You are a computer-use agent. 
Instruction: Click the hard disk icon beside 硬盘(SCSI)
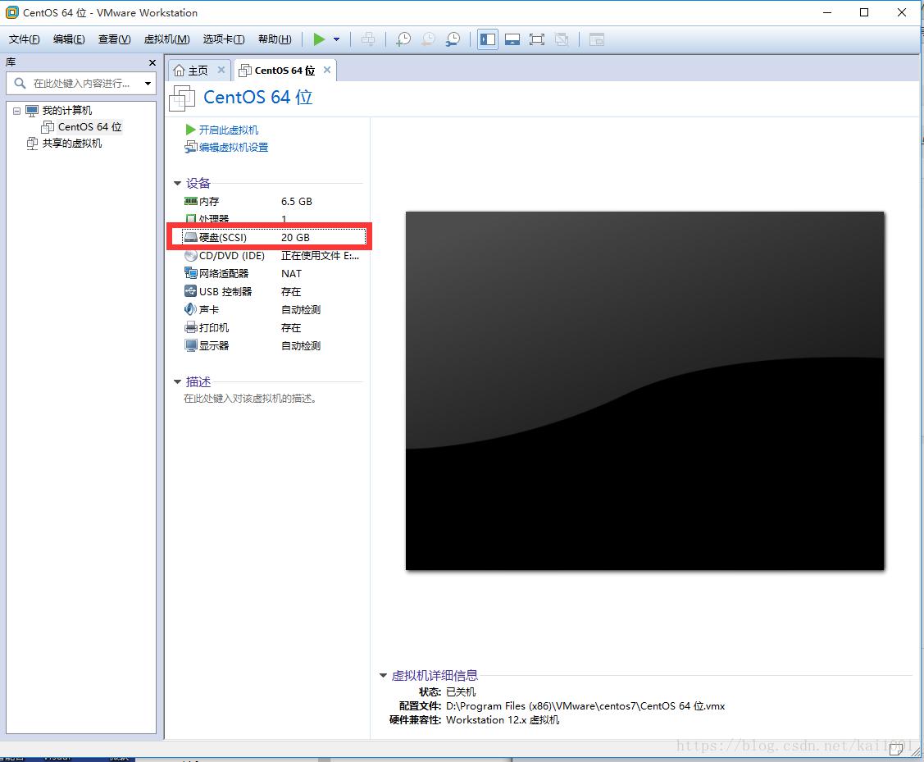point(190,238)
